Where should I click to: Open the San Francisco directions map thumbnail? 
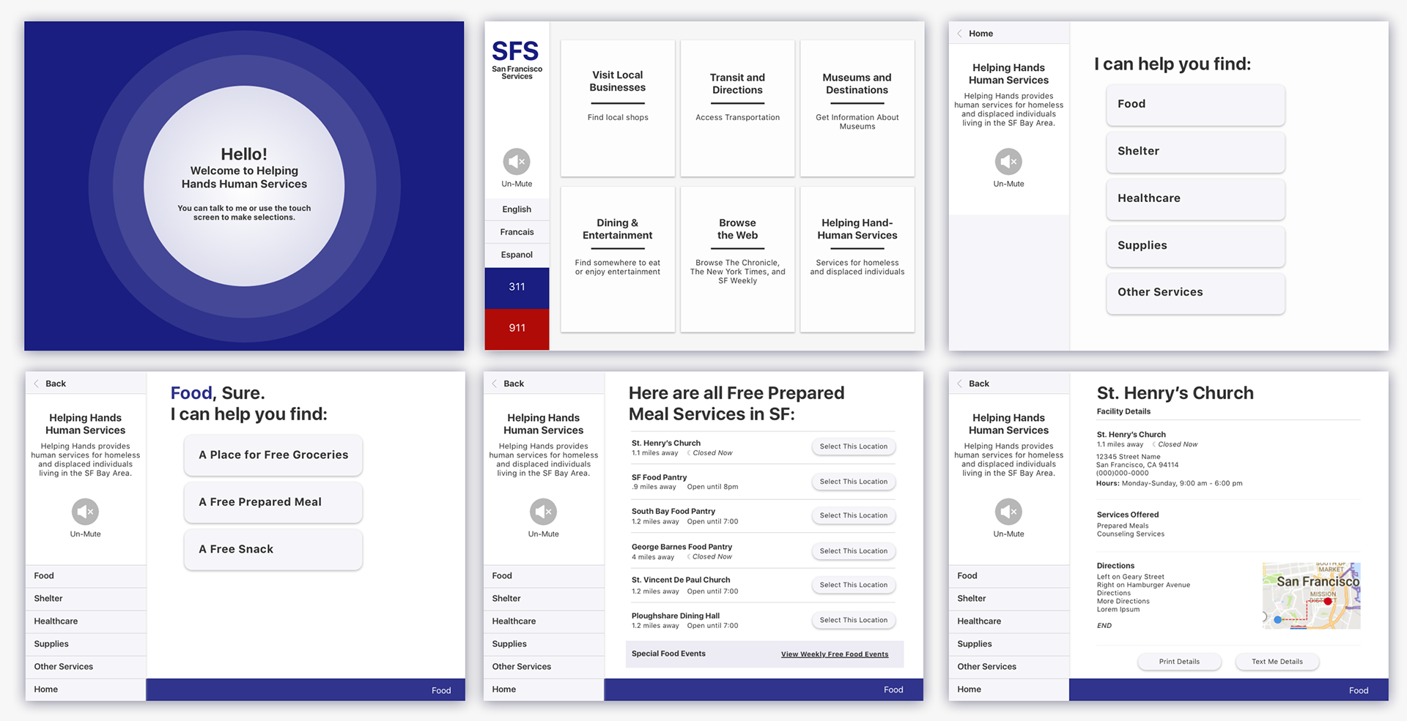(1311, 596)
